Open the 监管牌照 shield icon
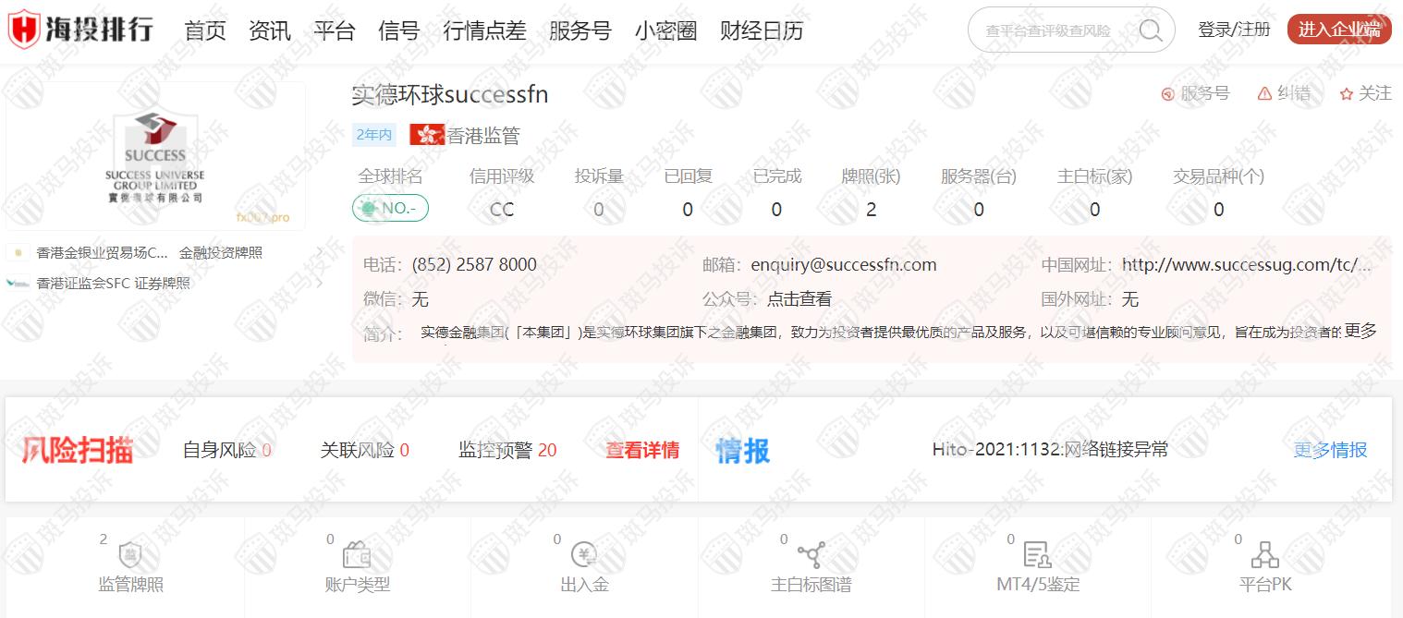This screenshot has height=618, width=1403. point(130,555)
